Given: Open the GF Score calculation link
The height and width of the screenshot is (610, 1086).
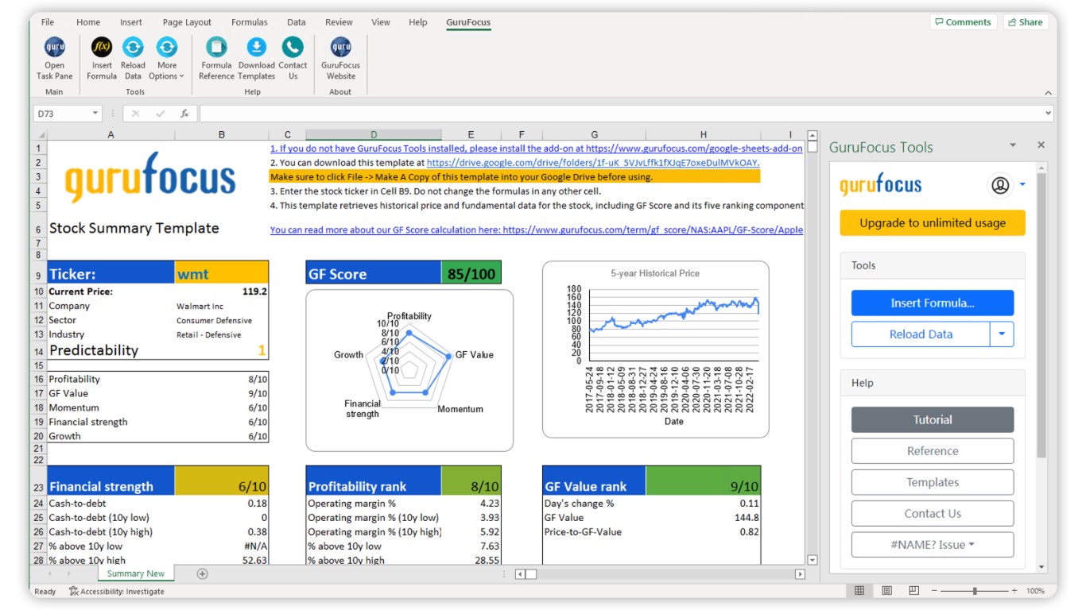Looking at the screenshot, I should pyautogui.click(x=537, y=230).
